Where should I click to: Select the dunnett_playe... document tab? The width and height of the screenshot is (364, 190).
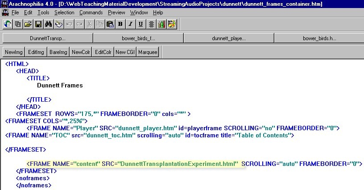click(228, 38)
